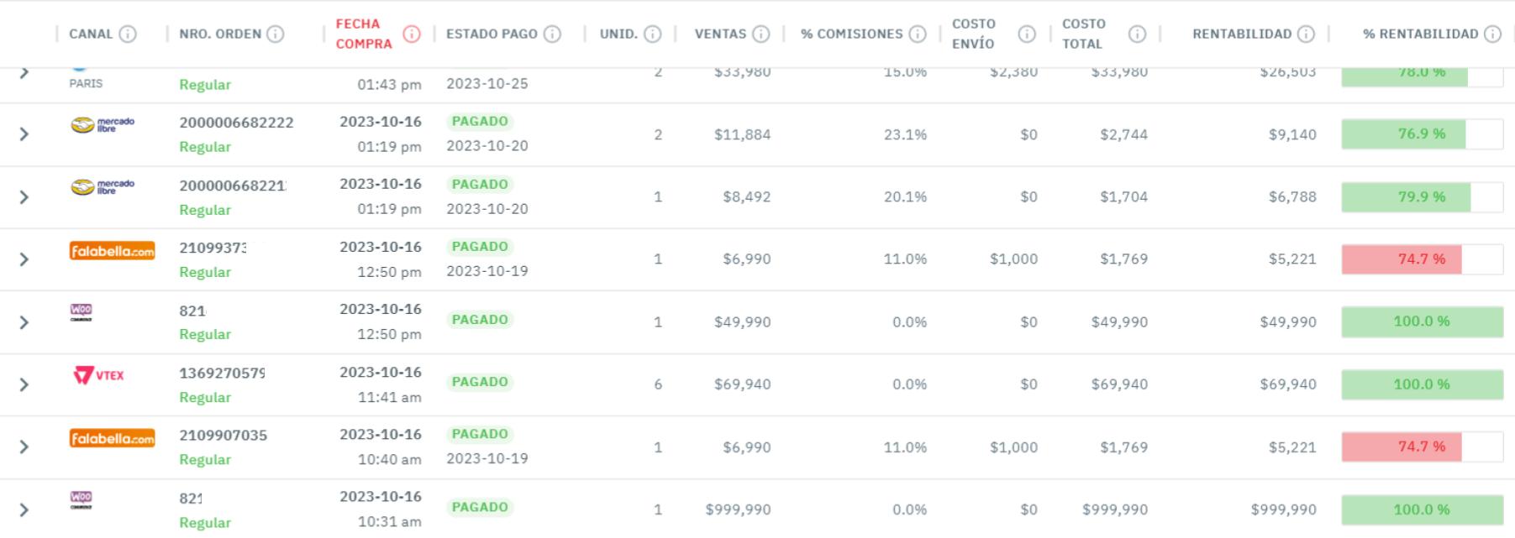Click the info icon next to VENTAS header
This screenshot has width=1515, height=538.
[x=761, y=34]
